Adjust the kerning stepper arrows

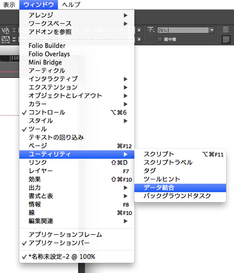tap(14, 30)
